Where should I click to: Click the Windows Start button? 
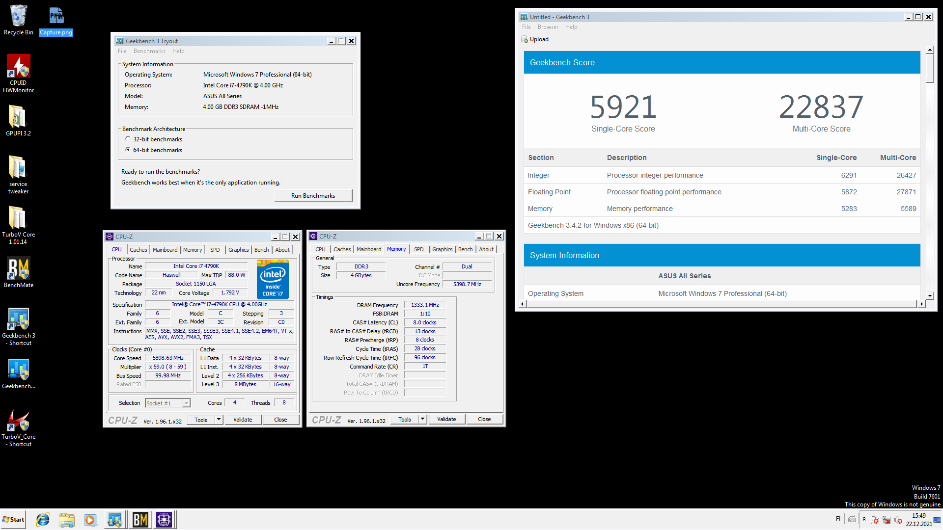pyautogui.click(x=13, y=520)
